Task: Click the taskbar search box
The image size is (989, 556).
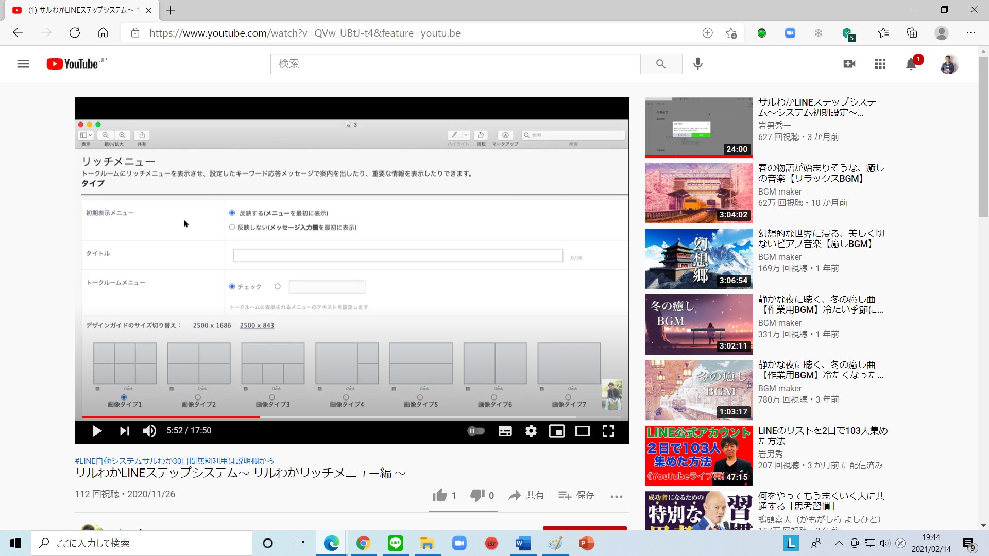Action: click(x=142, y=543)
